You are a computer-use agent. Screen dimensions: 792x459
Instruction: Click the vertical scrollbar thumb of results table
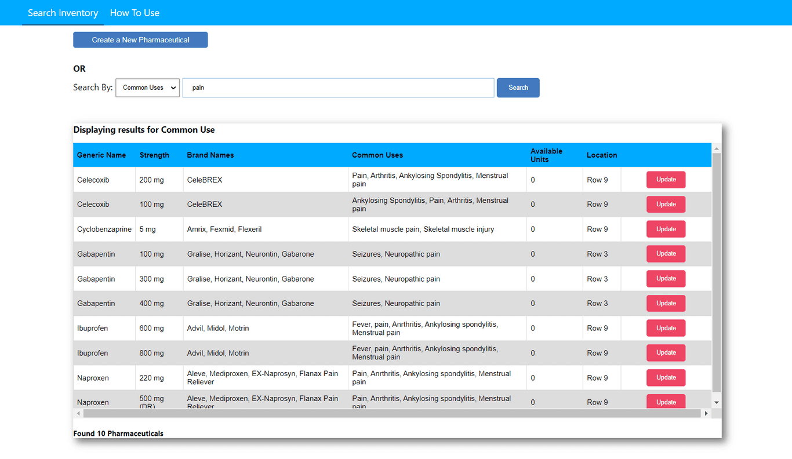pos(717,272)
